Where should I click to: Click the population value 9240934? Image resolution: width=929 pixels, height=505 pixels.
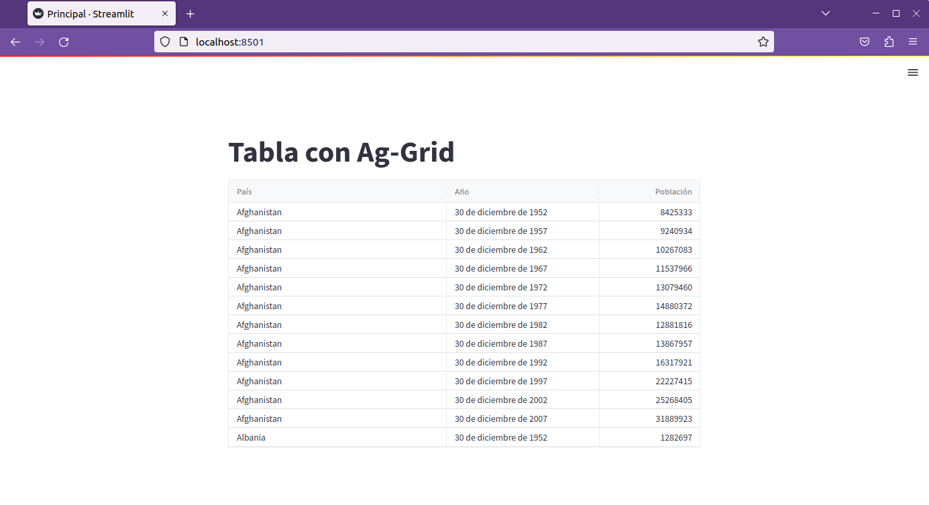tap(676, 231)
